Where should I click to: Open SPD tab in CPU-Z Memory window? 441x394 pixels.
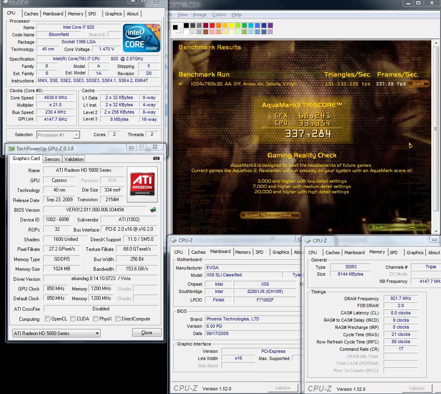[x=393, y=253]
